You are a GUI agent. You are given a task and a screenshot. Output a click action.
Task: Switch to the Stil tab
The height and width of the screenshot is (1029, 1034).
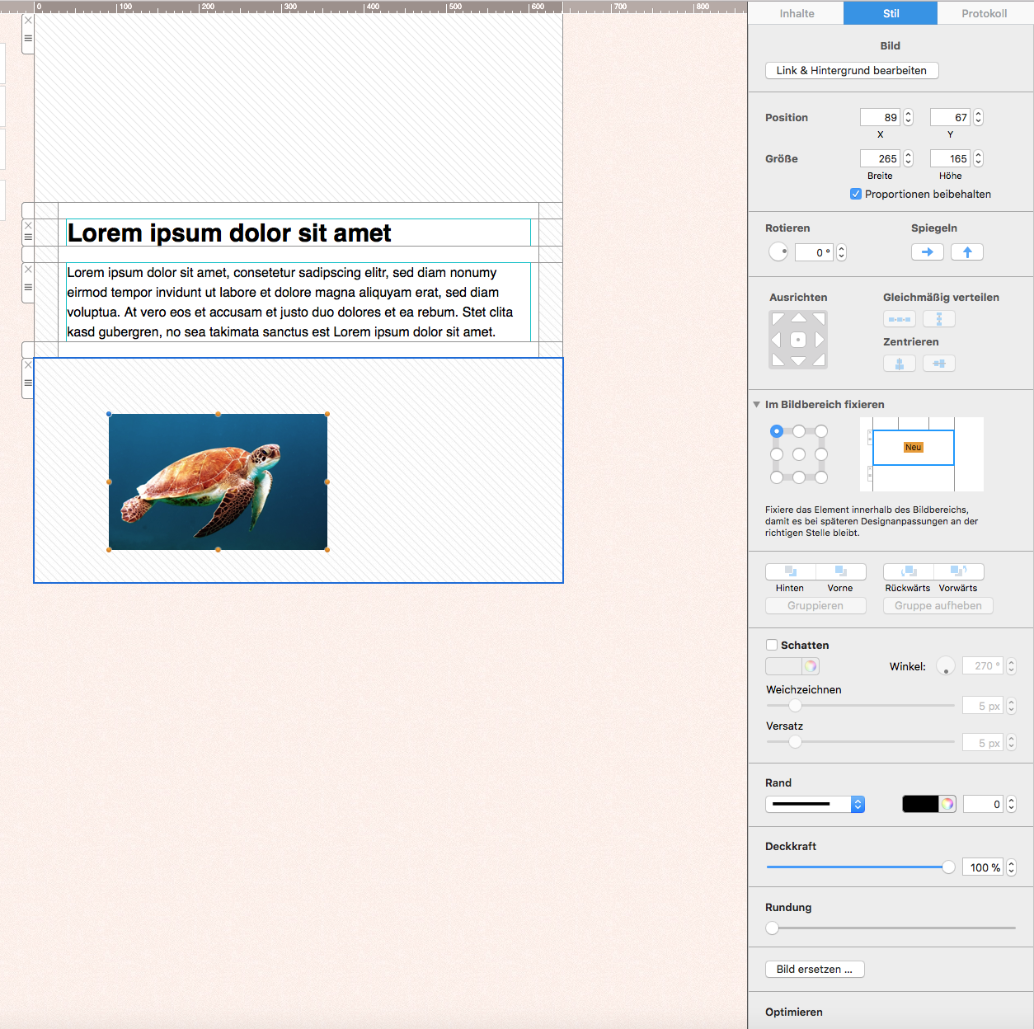click(891, 13)
